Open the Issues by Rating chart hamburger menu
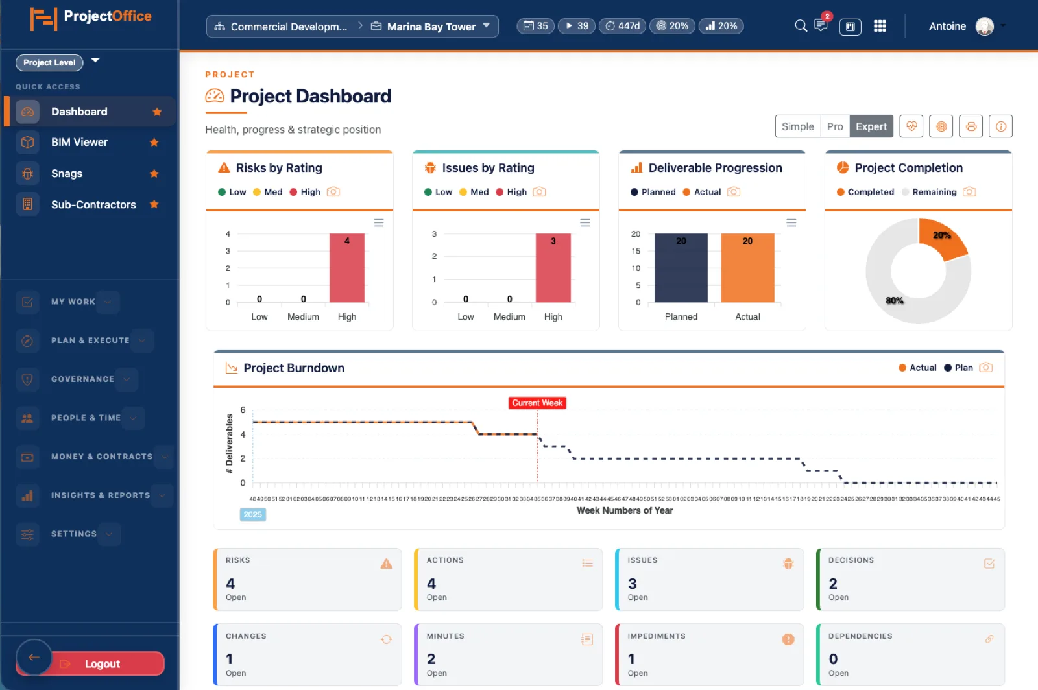Screen dimensions: 1038x690 click(x=585, y=222)
